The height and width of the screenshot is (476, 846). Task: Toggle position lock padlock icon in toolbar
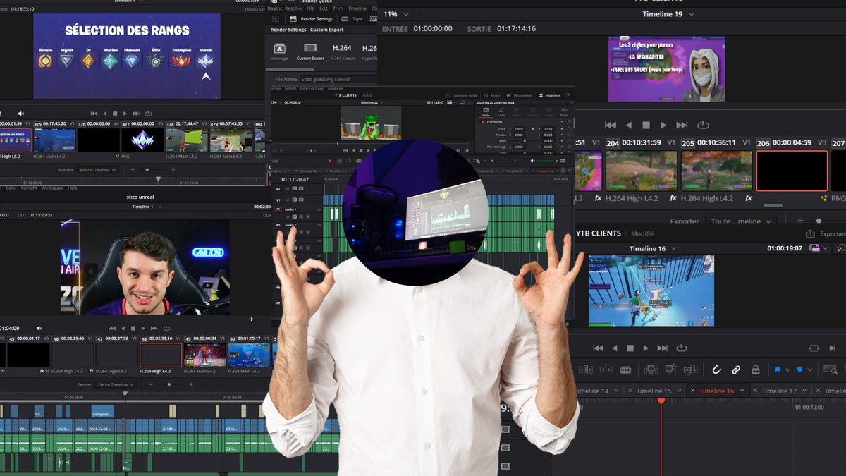click(x=755, y=370)
